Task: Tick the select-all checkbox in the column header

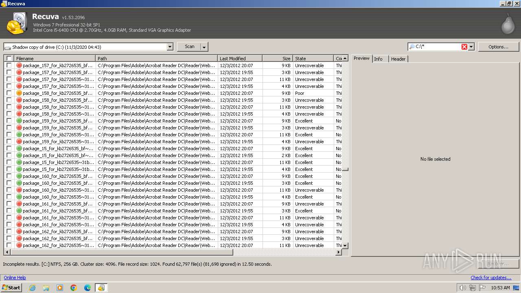Action: pos(9,59)
